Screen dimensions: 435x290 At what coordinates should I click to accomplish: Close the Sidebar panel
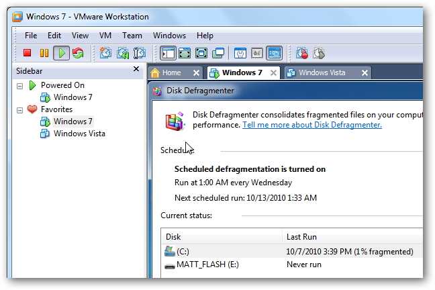[136, 69]
